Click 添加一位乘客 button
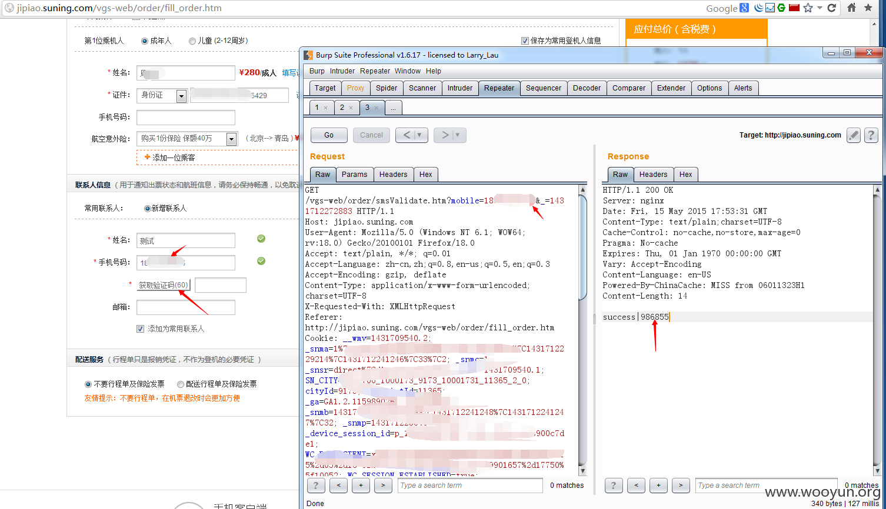Image resolution: width=886 pixels, height=509 pixels. coord(218,158)
